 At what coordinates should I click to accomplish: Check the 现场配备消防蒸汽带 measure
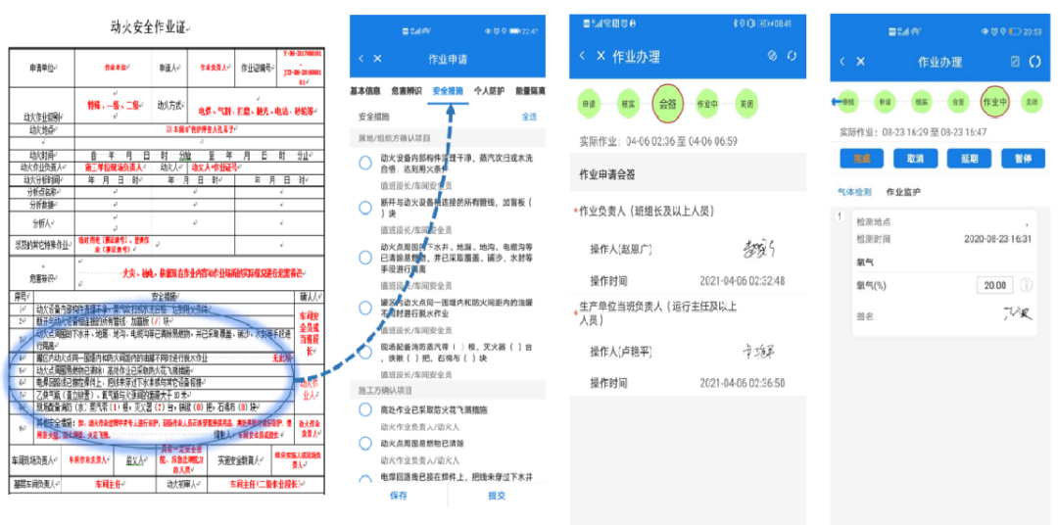click(364, 352)
